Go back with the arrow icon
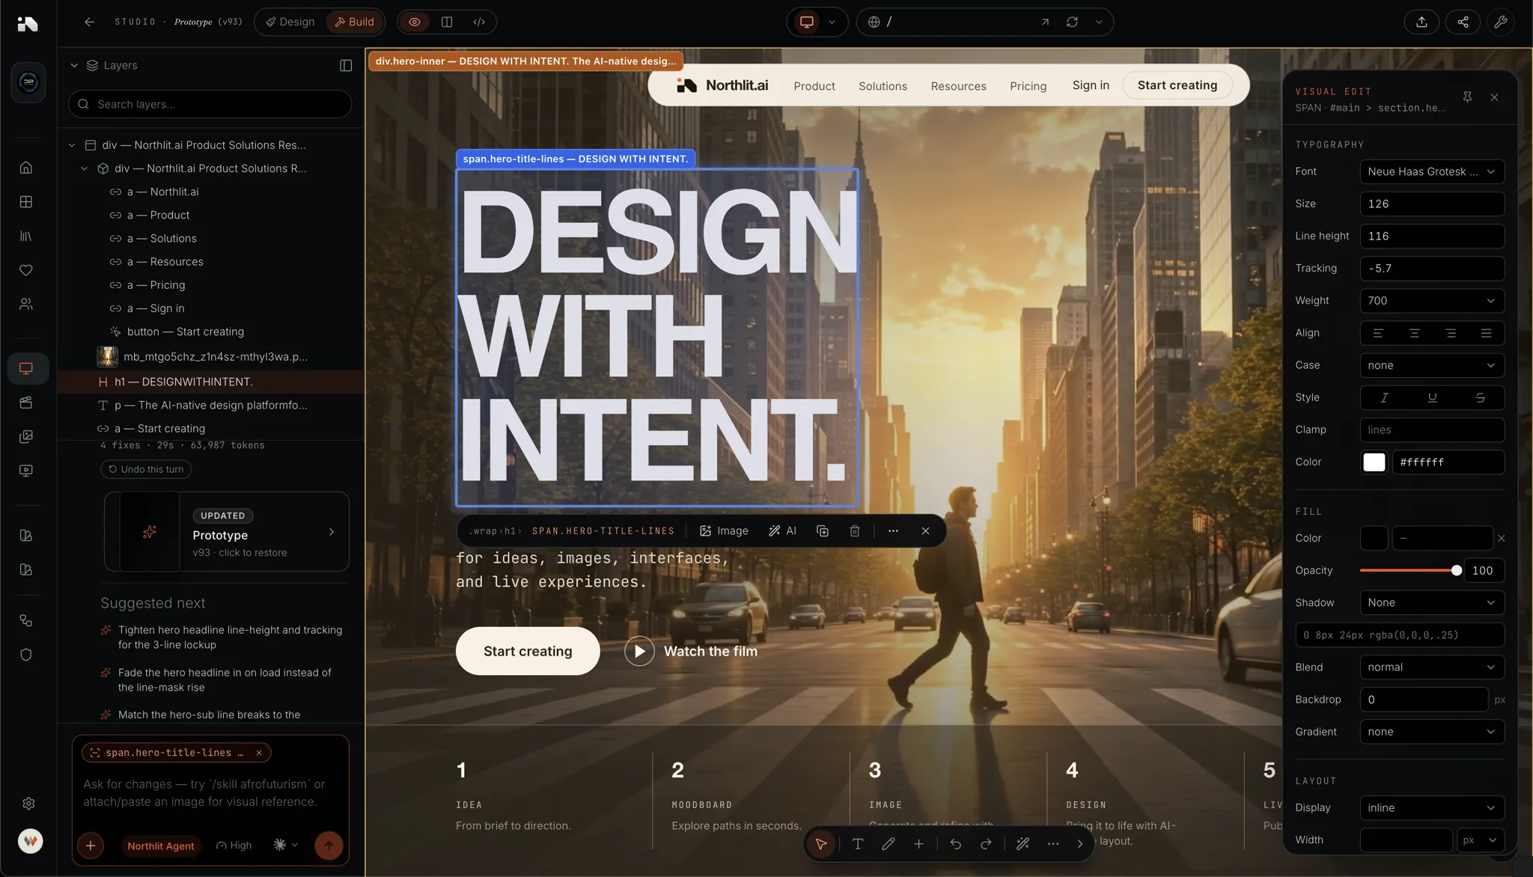The image size is (1533, 877). click(89, 22)
